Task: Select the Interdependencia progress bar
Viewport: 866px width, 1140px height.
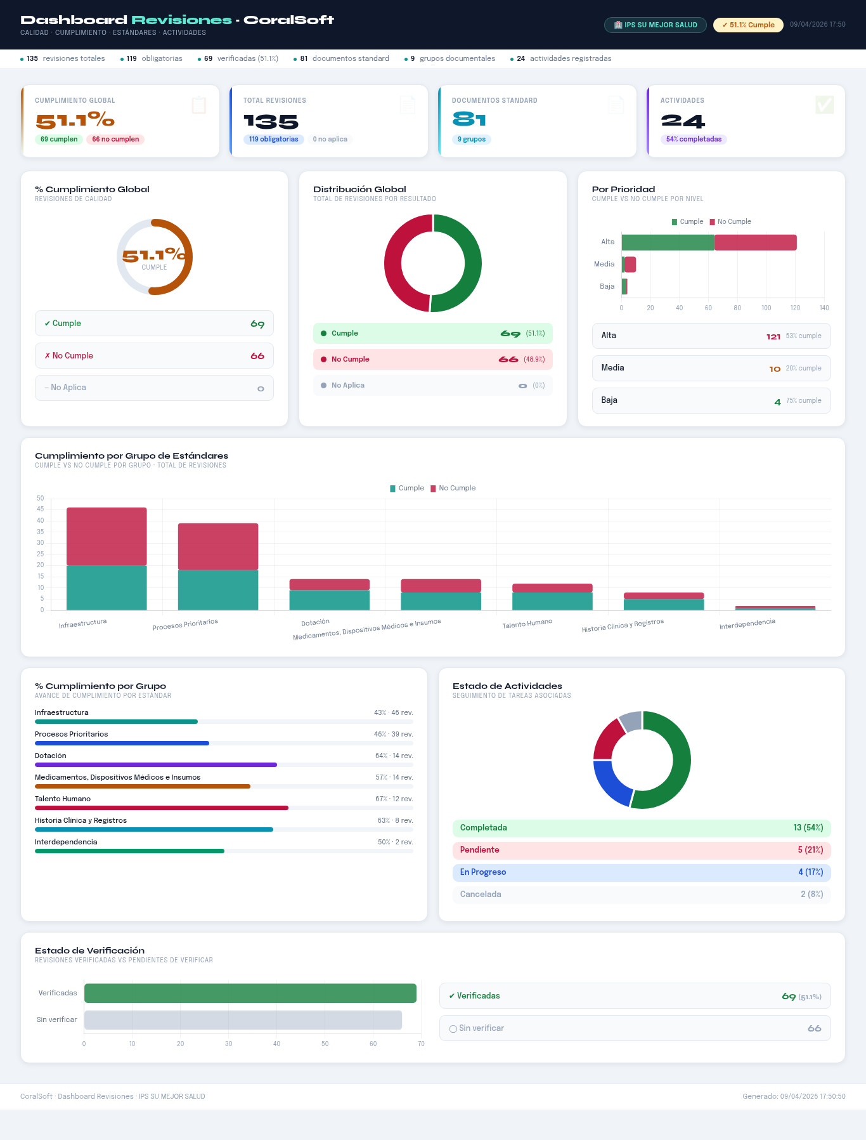Action: tap(224, 851)
